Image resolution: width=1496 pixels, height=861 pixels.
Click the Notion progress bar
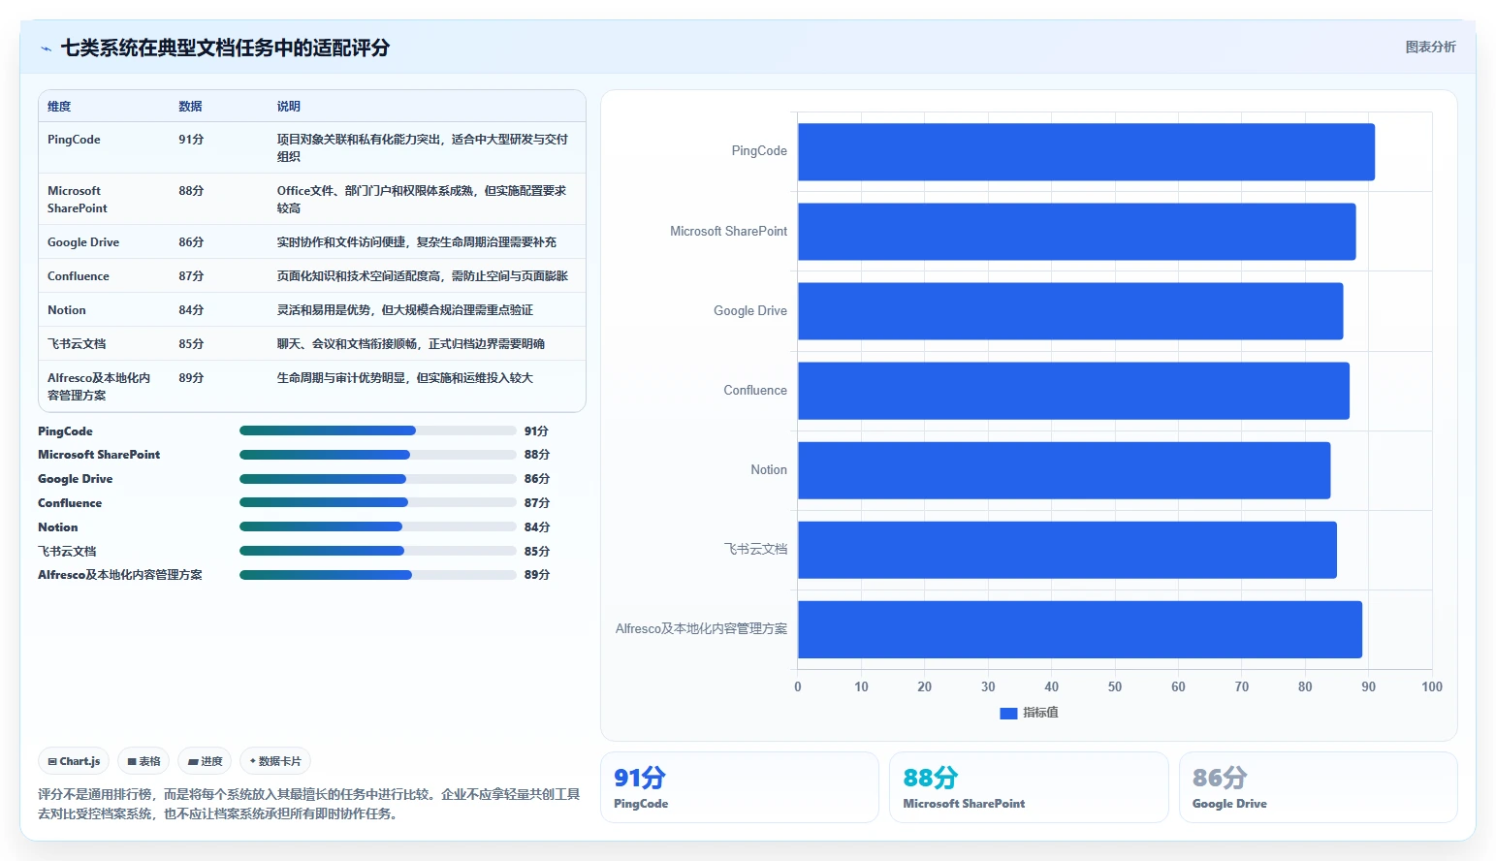(378, 526)
